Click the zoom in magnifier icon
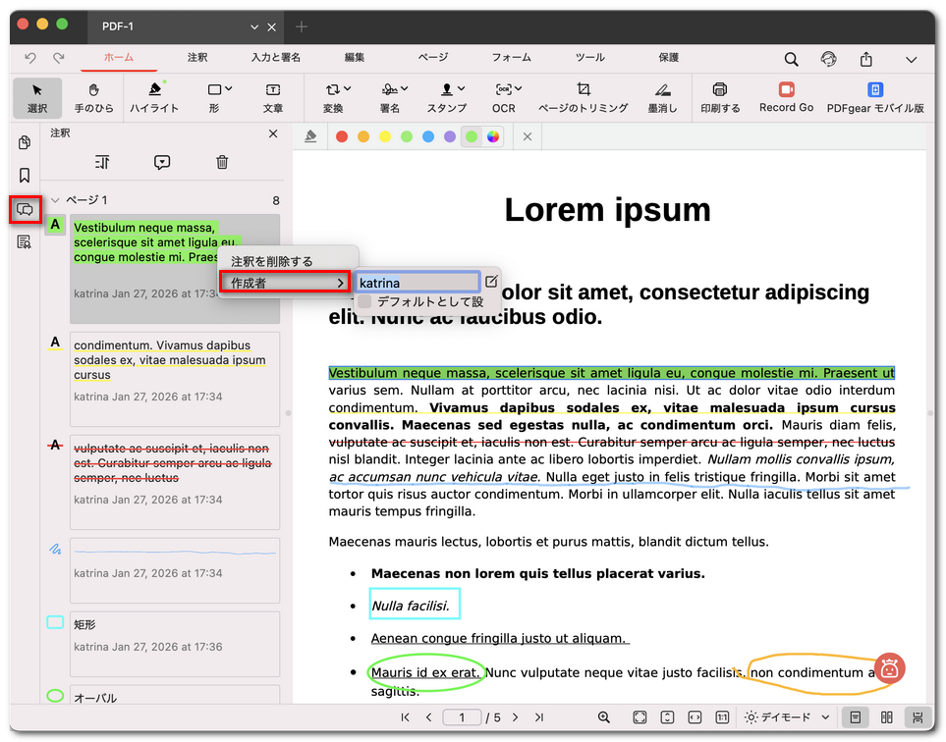This screenshot has height=742, width=946. 604,717
